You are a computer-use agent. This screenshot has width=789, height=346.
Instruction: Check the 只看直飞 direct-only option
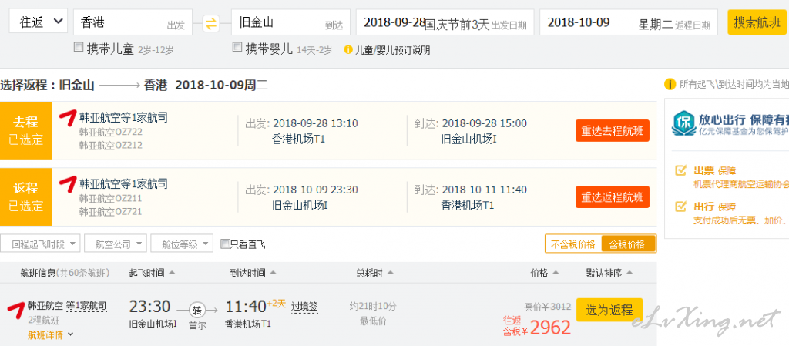click(x=226, y=244)
